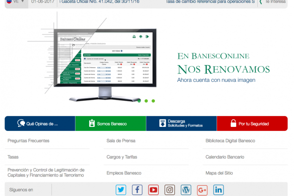The height and width of the screenshot is (196, 294).
Task: Click the 01-06-2017 date text
Action: pyautogui.click(x=43, y=1)
